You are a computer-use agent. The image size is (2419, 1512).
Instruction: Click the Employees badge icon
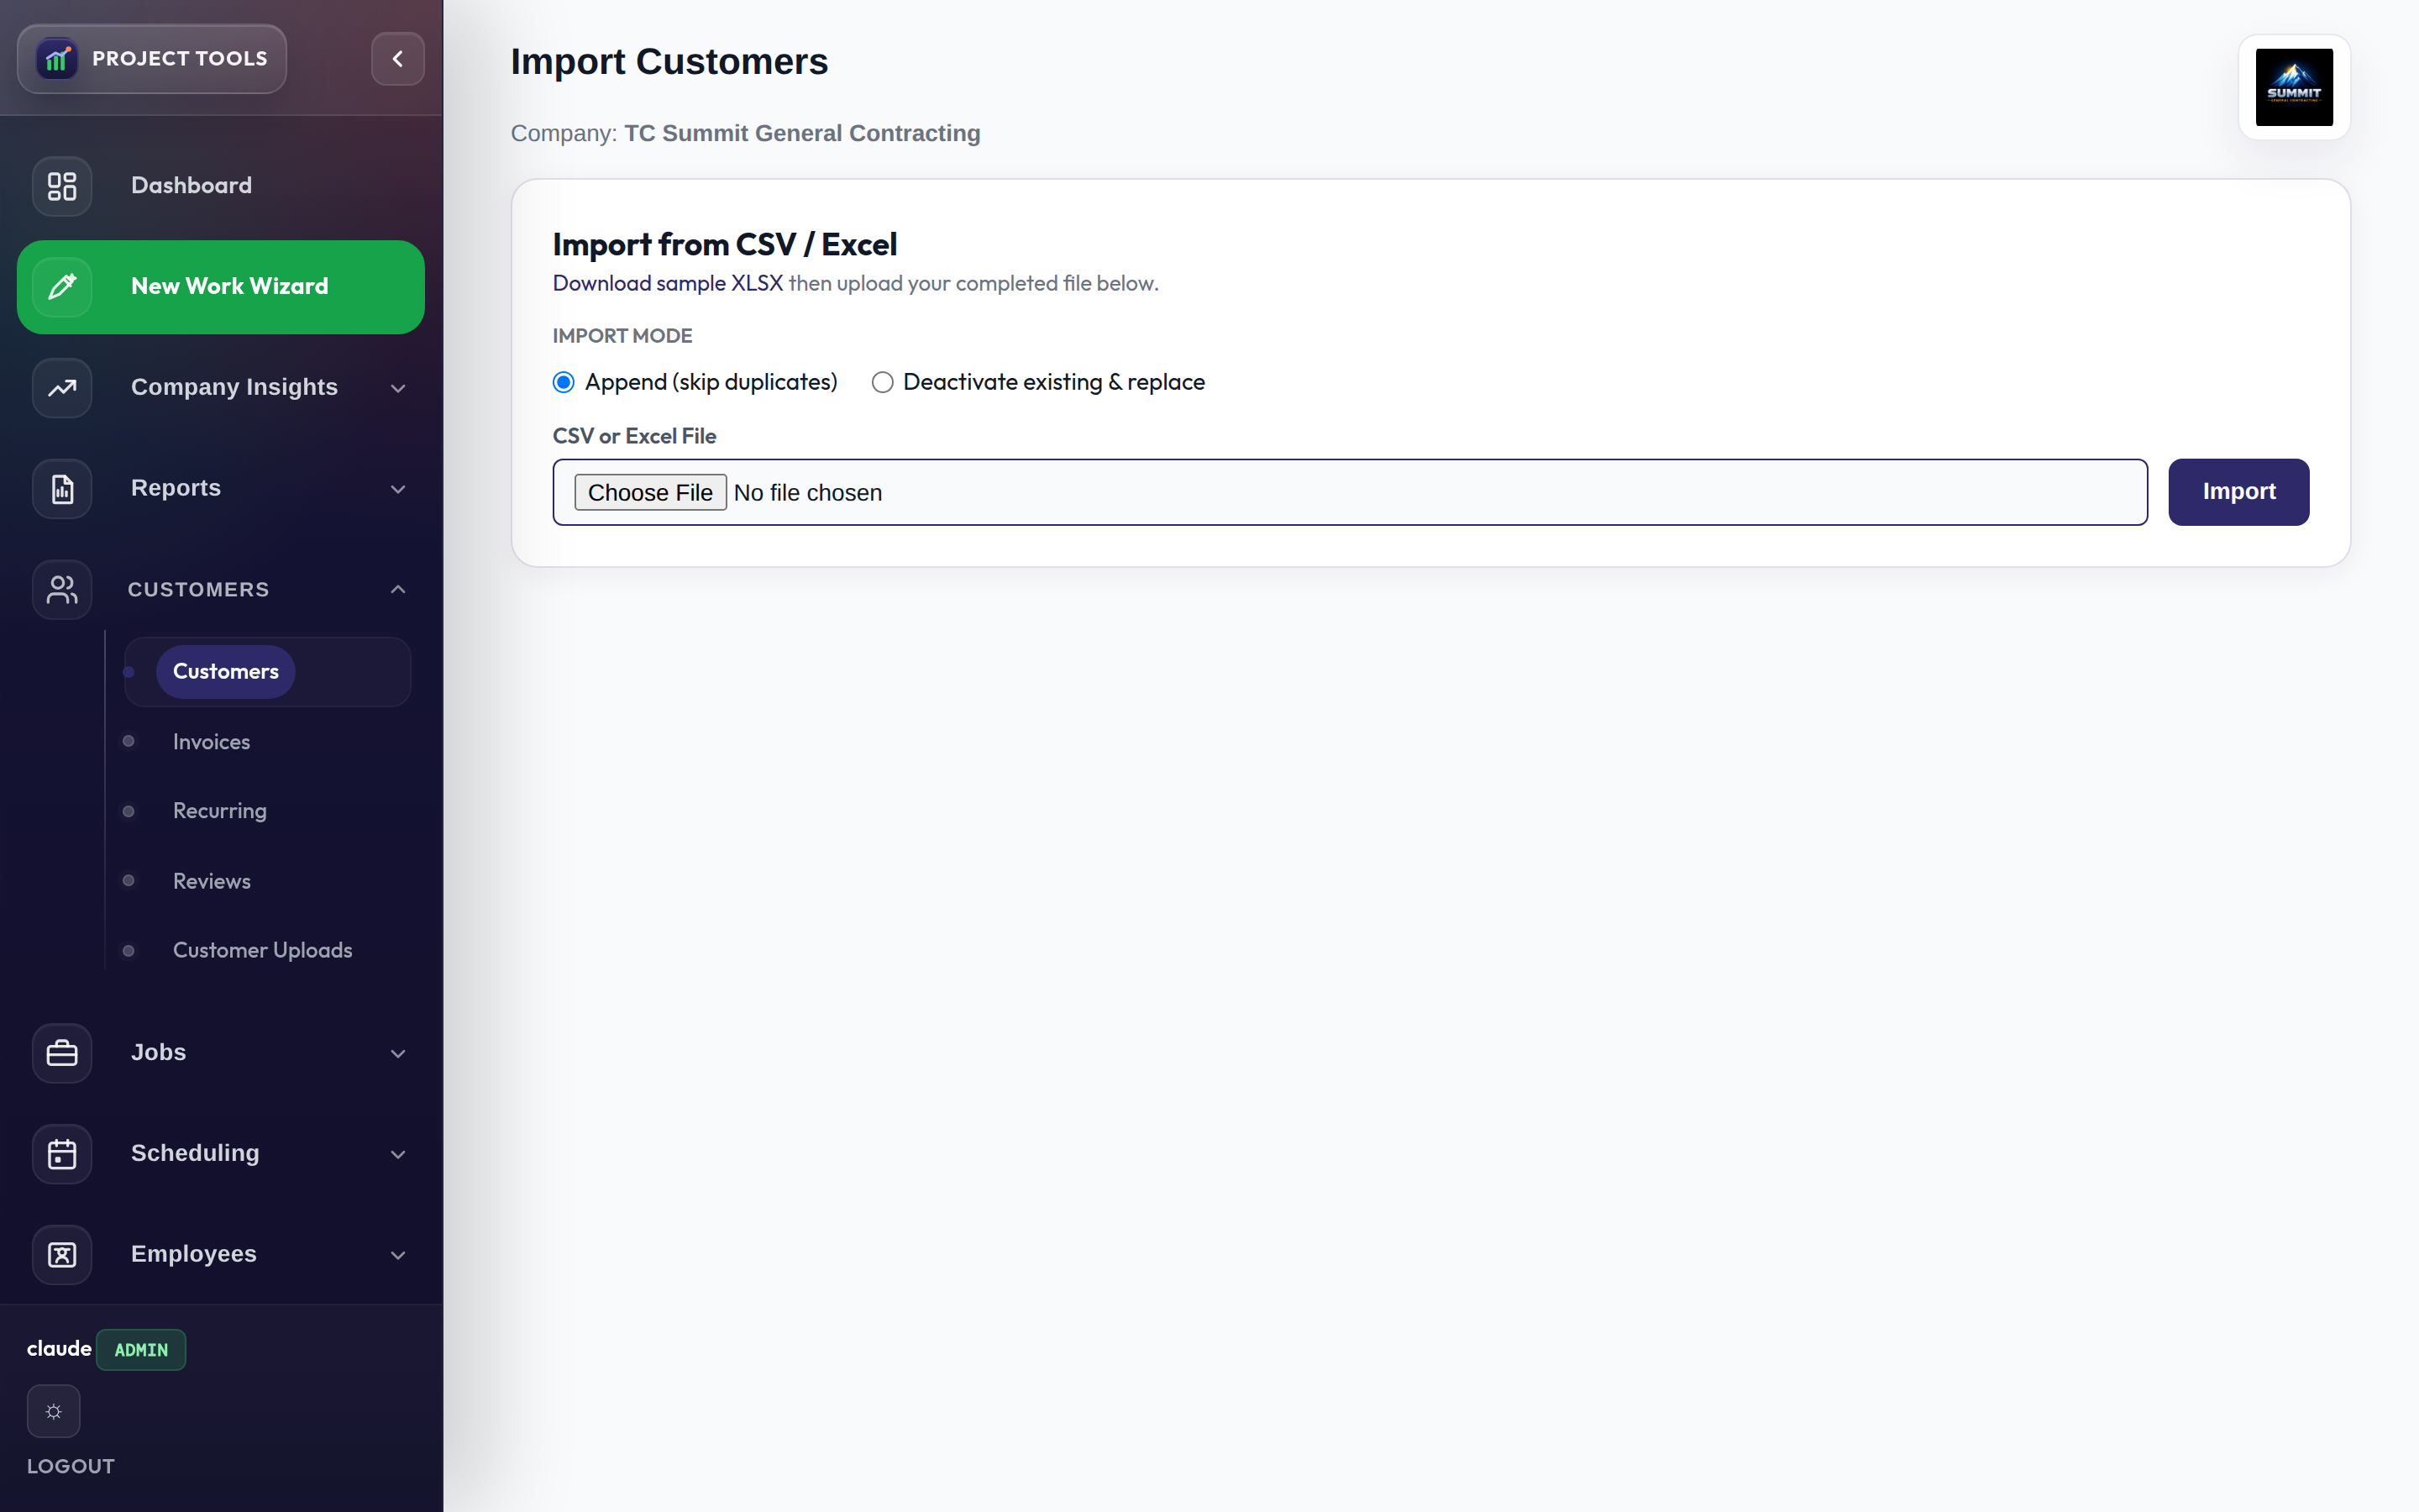tap(62, 1255)
